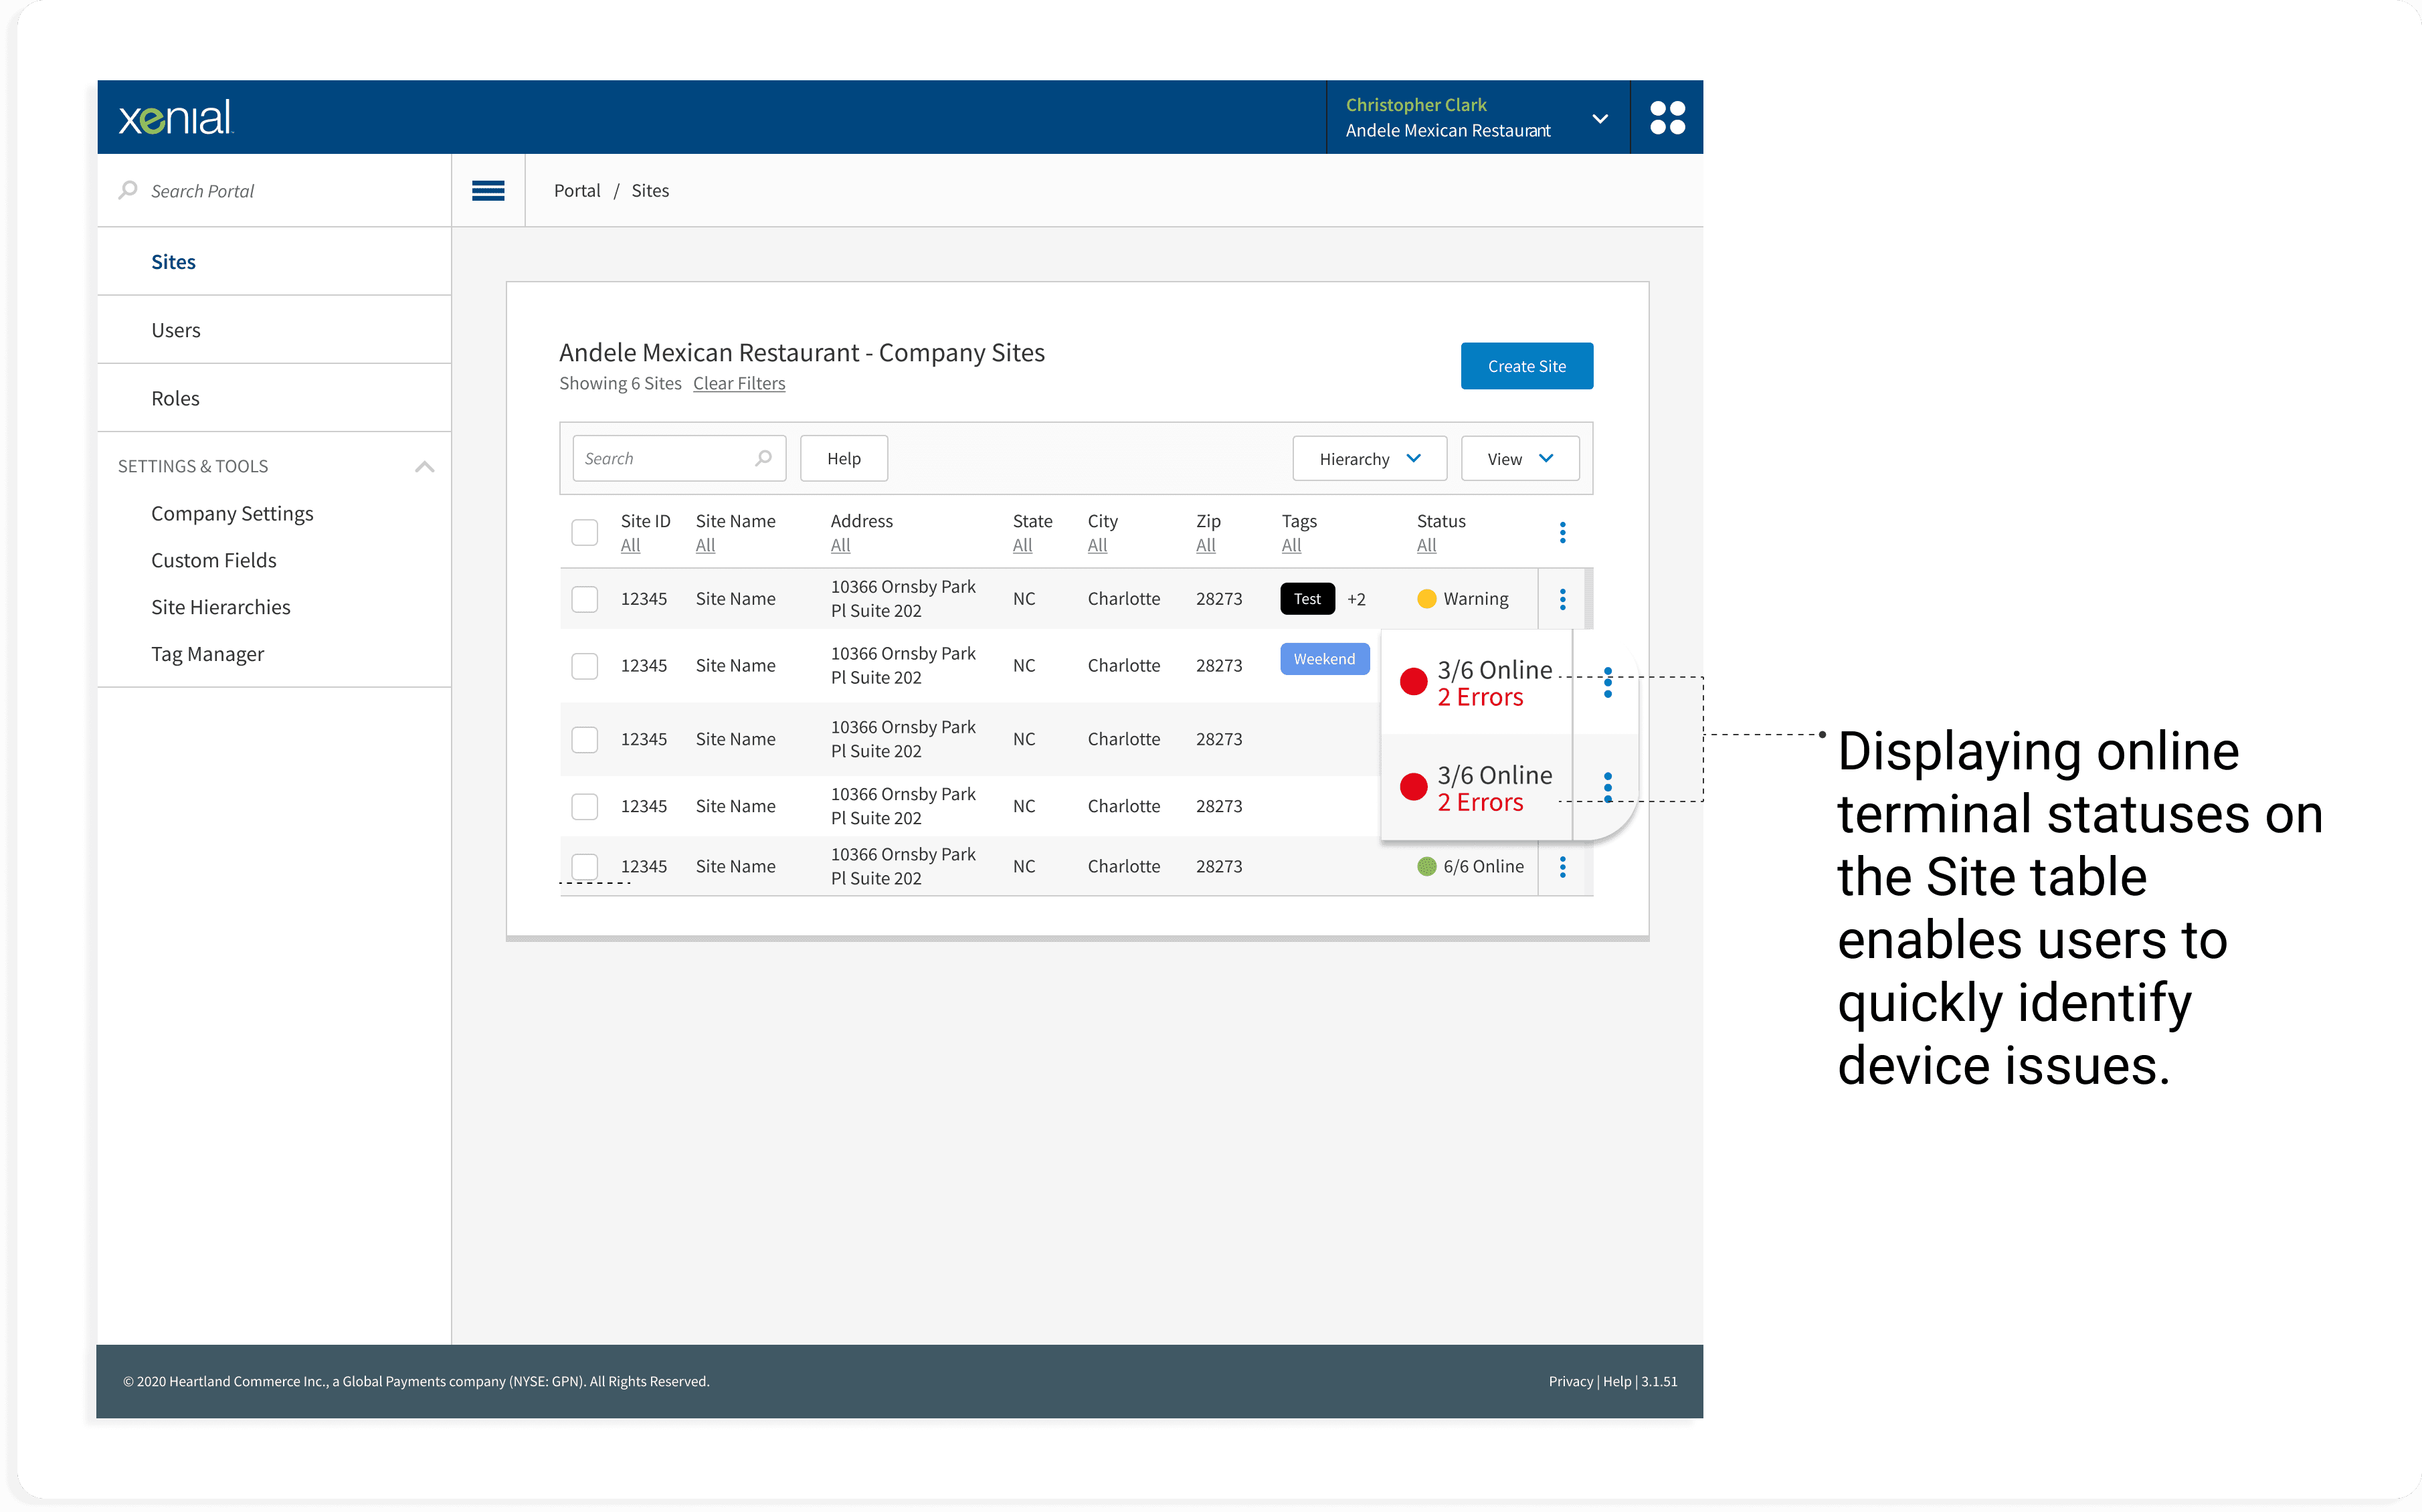Collapse the Settings & Tools section
Viewport: 2422px width, 1512px height.
click(x=424, y=466)
